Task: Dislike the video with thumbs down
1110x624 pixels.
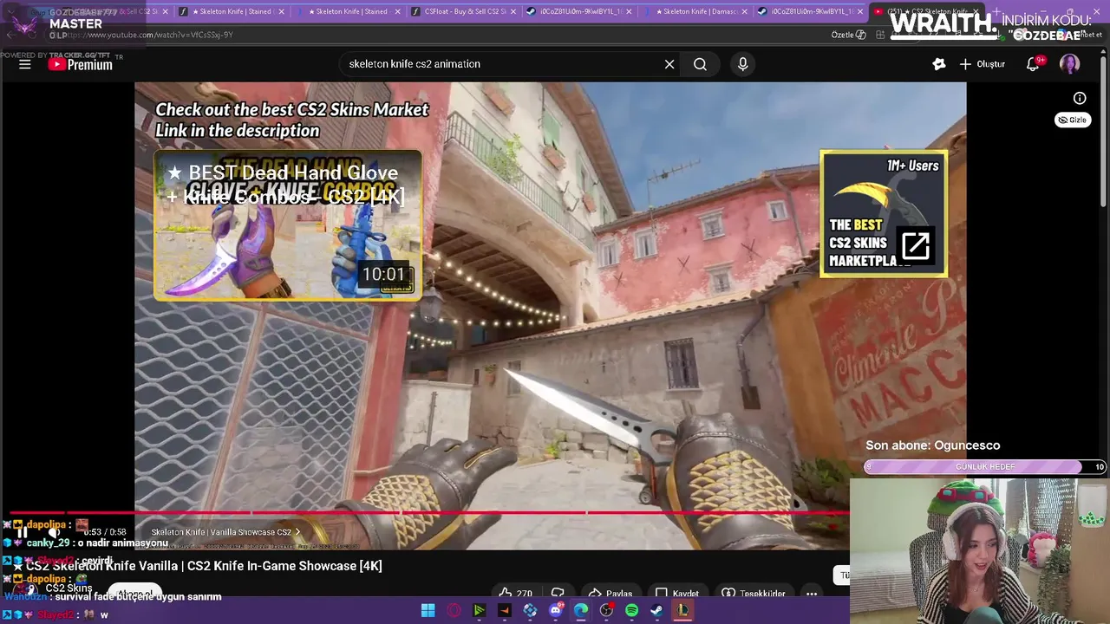Action: 558,594
